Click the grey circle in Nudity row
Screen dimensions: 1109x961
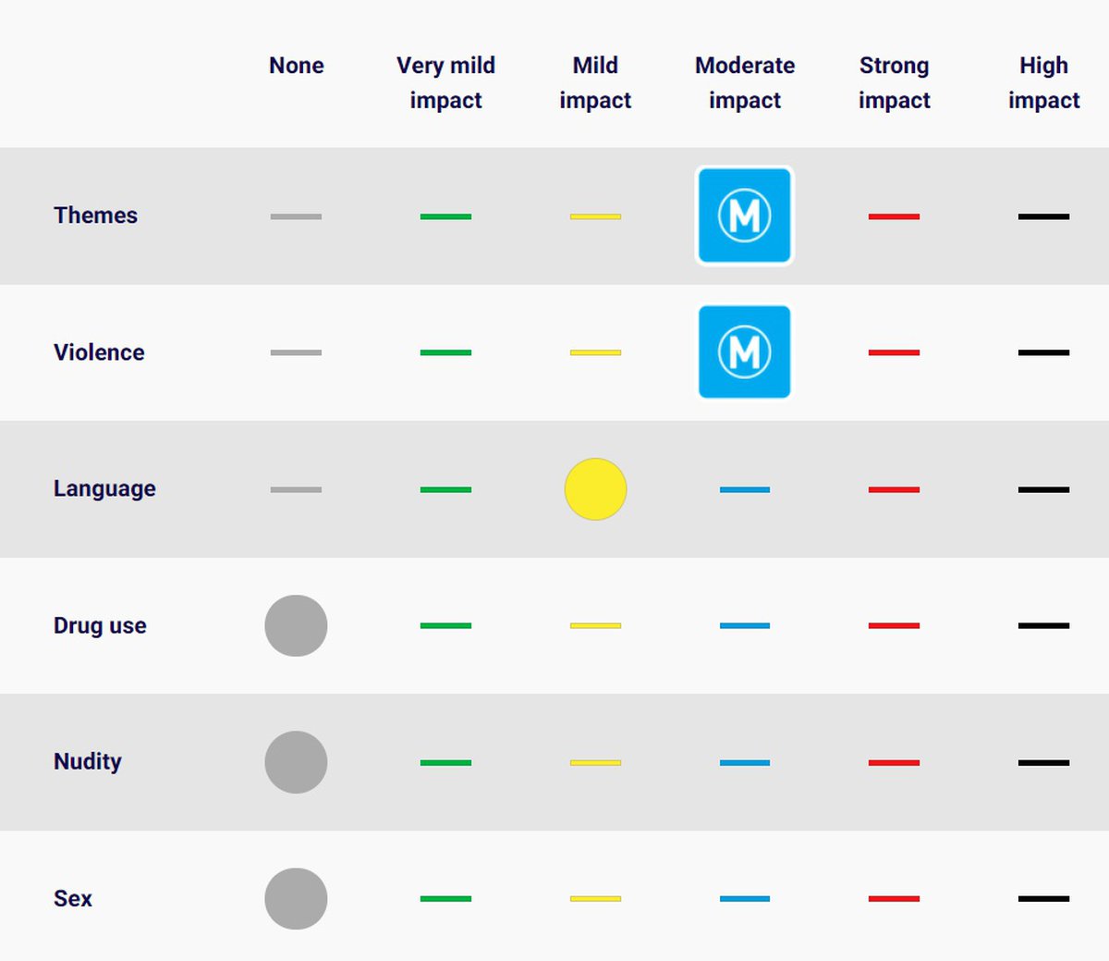coord(296,762)
